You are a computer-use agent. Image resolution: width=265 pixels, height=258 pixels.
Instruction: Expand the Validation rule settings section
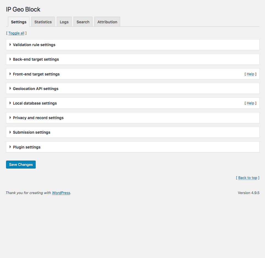pos(34,45)
